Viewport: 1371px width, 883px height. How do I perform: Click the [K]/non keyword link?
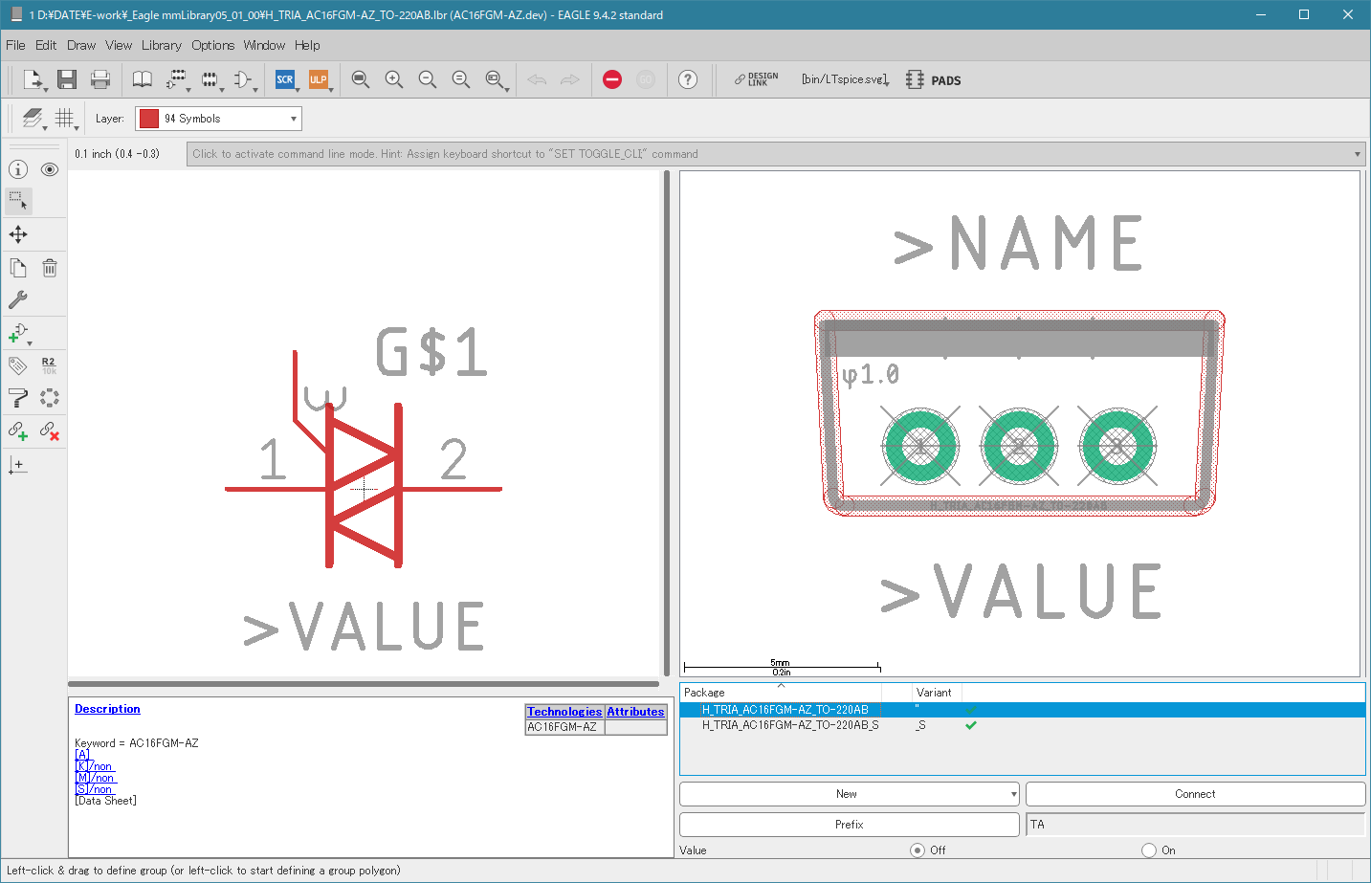coord(94,766)
